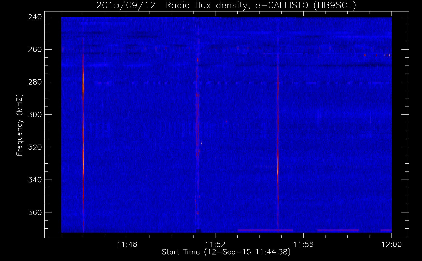The width and height of the screenshot is (422, 261).
Task: Click the 11:56 time tick label
Action: point(303,245)
